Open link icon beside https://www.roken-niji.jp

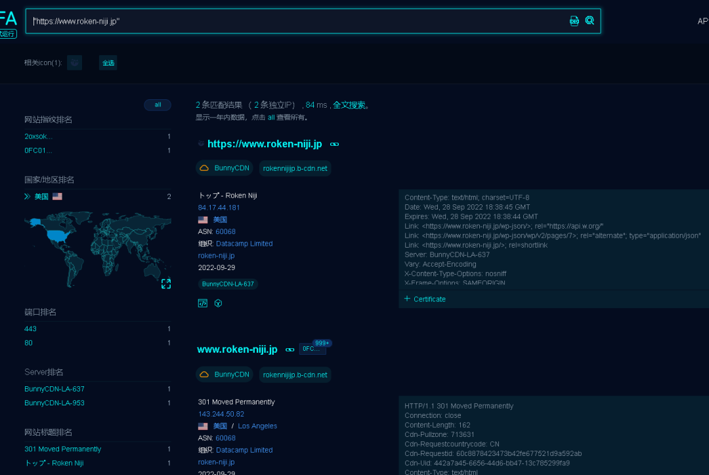pos(334,145)
